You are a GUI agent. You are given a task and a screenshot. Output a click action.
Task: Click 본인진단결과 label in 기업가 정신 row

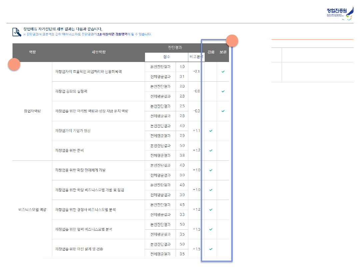point(160,126)
